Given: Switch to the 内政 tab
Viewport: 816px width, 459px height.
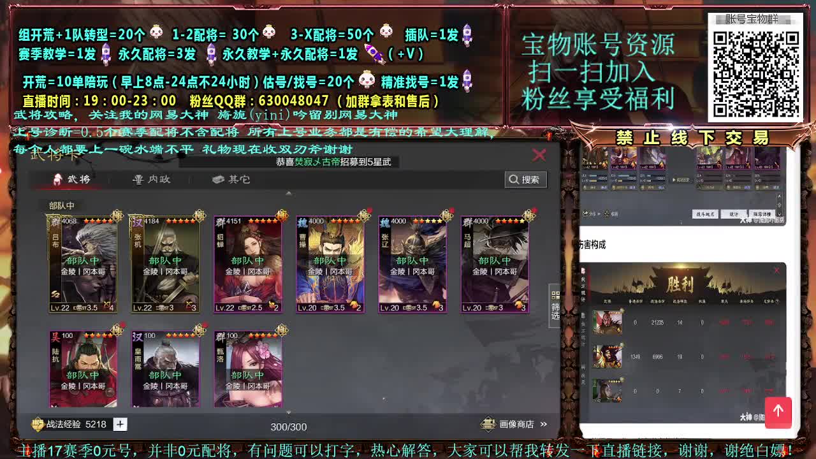Looking at the screenshot, I should tap(151, 179).
